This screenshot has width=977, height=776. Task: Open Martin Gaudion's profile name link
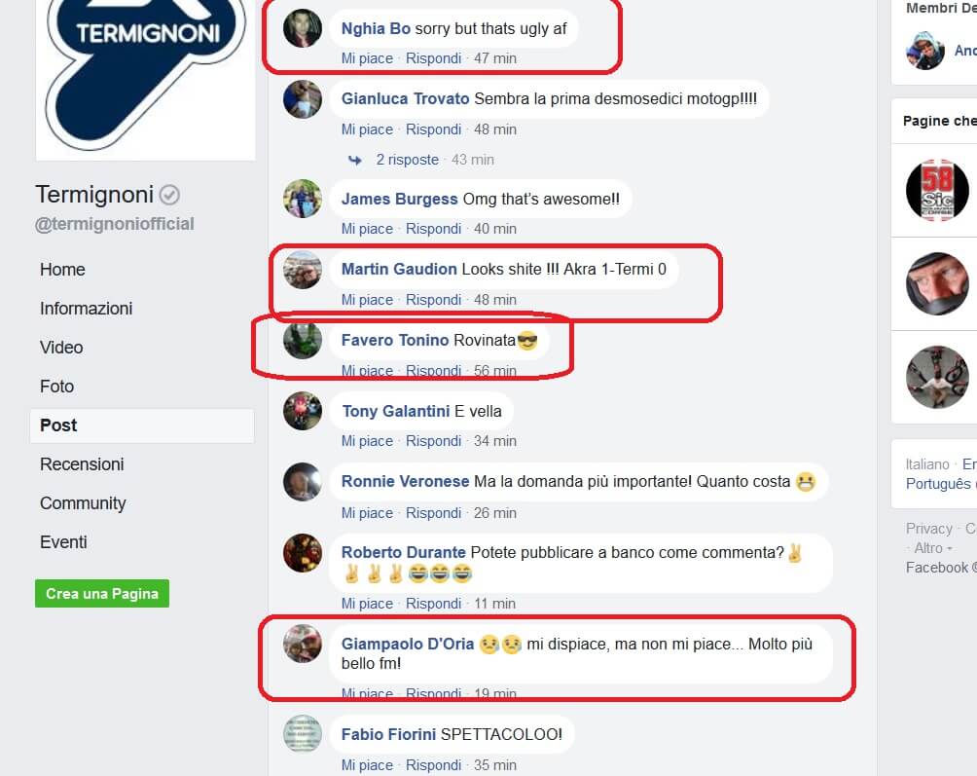[399, 269]
